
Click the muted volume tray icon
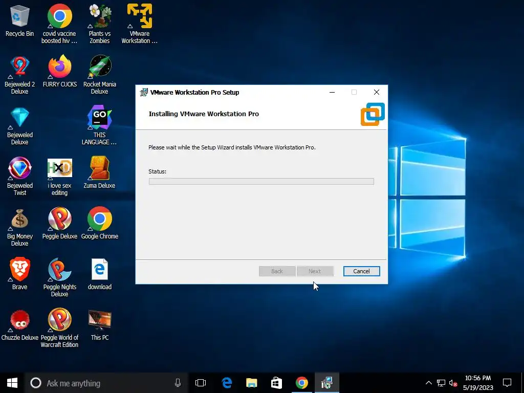453,383
